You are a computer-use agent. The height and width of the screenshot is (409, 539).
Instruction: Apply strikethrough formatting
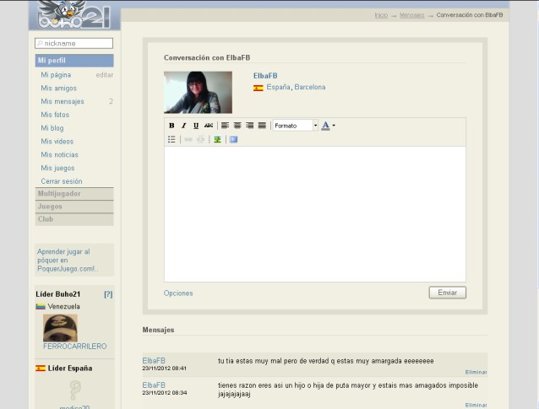tap(209, 126)
